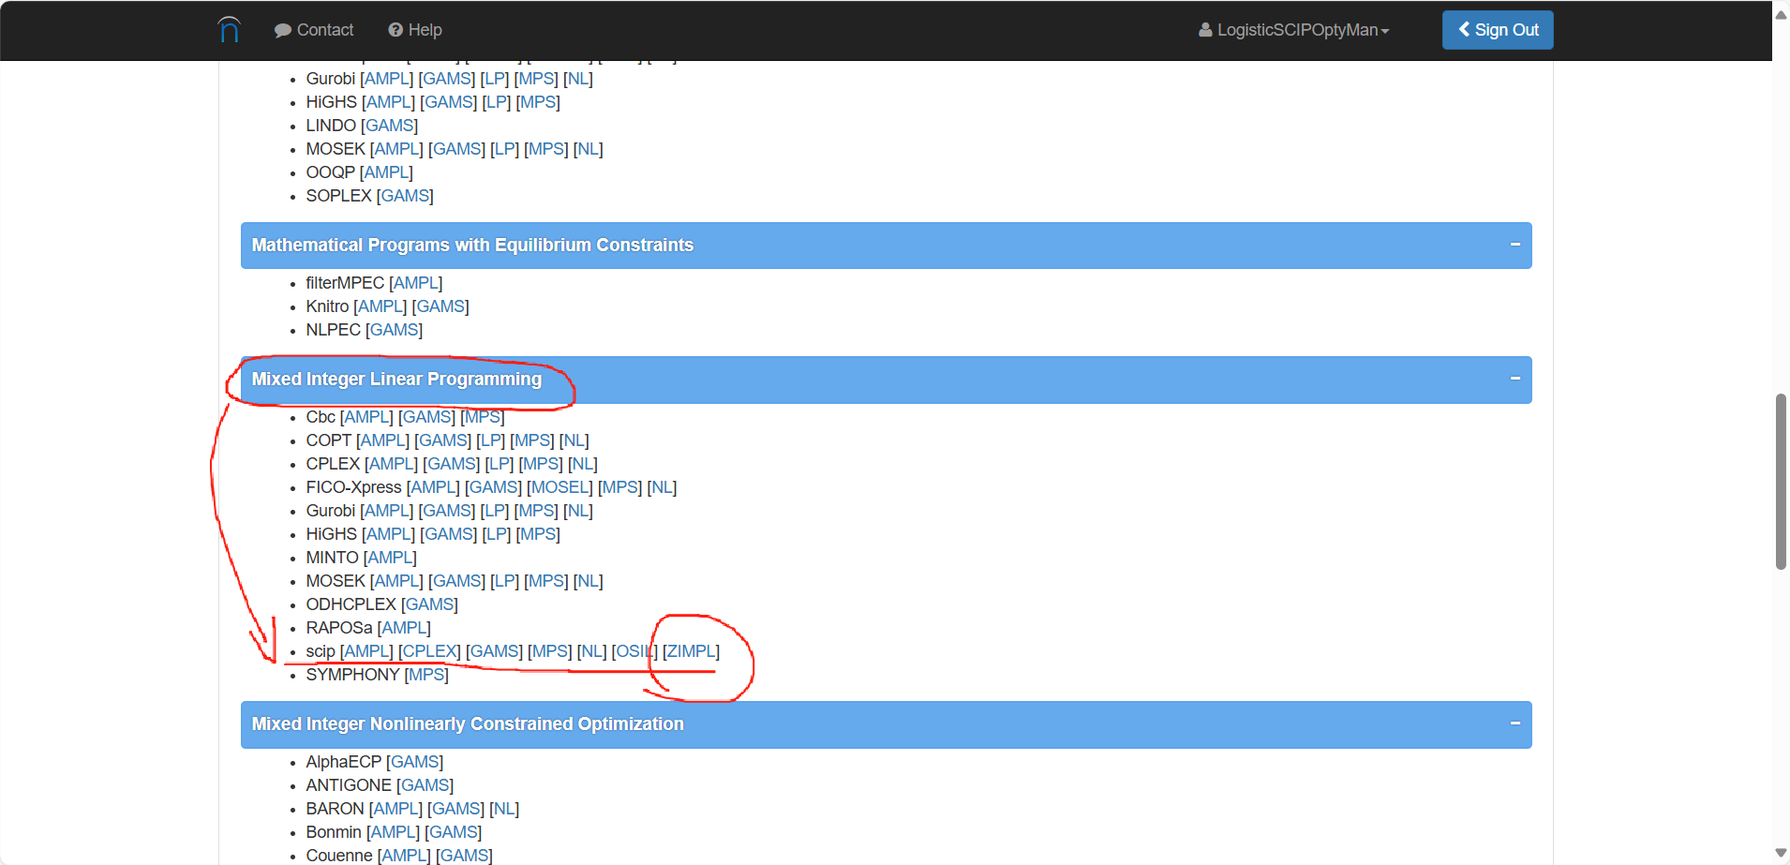Open the scip MPS link

pos(549,651)
